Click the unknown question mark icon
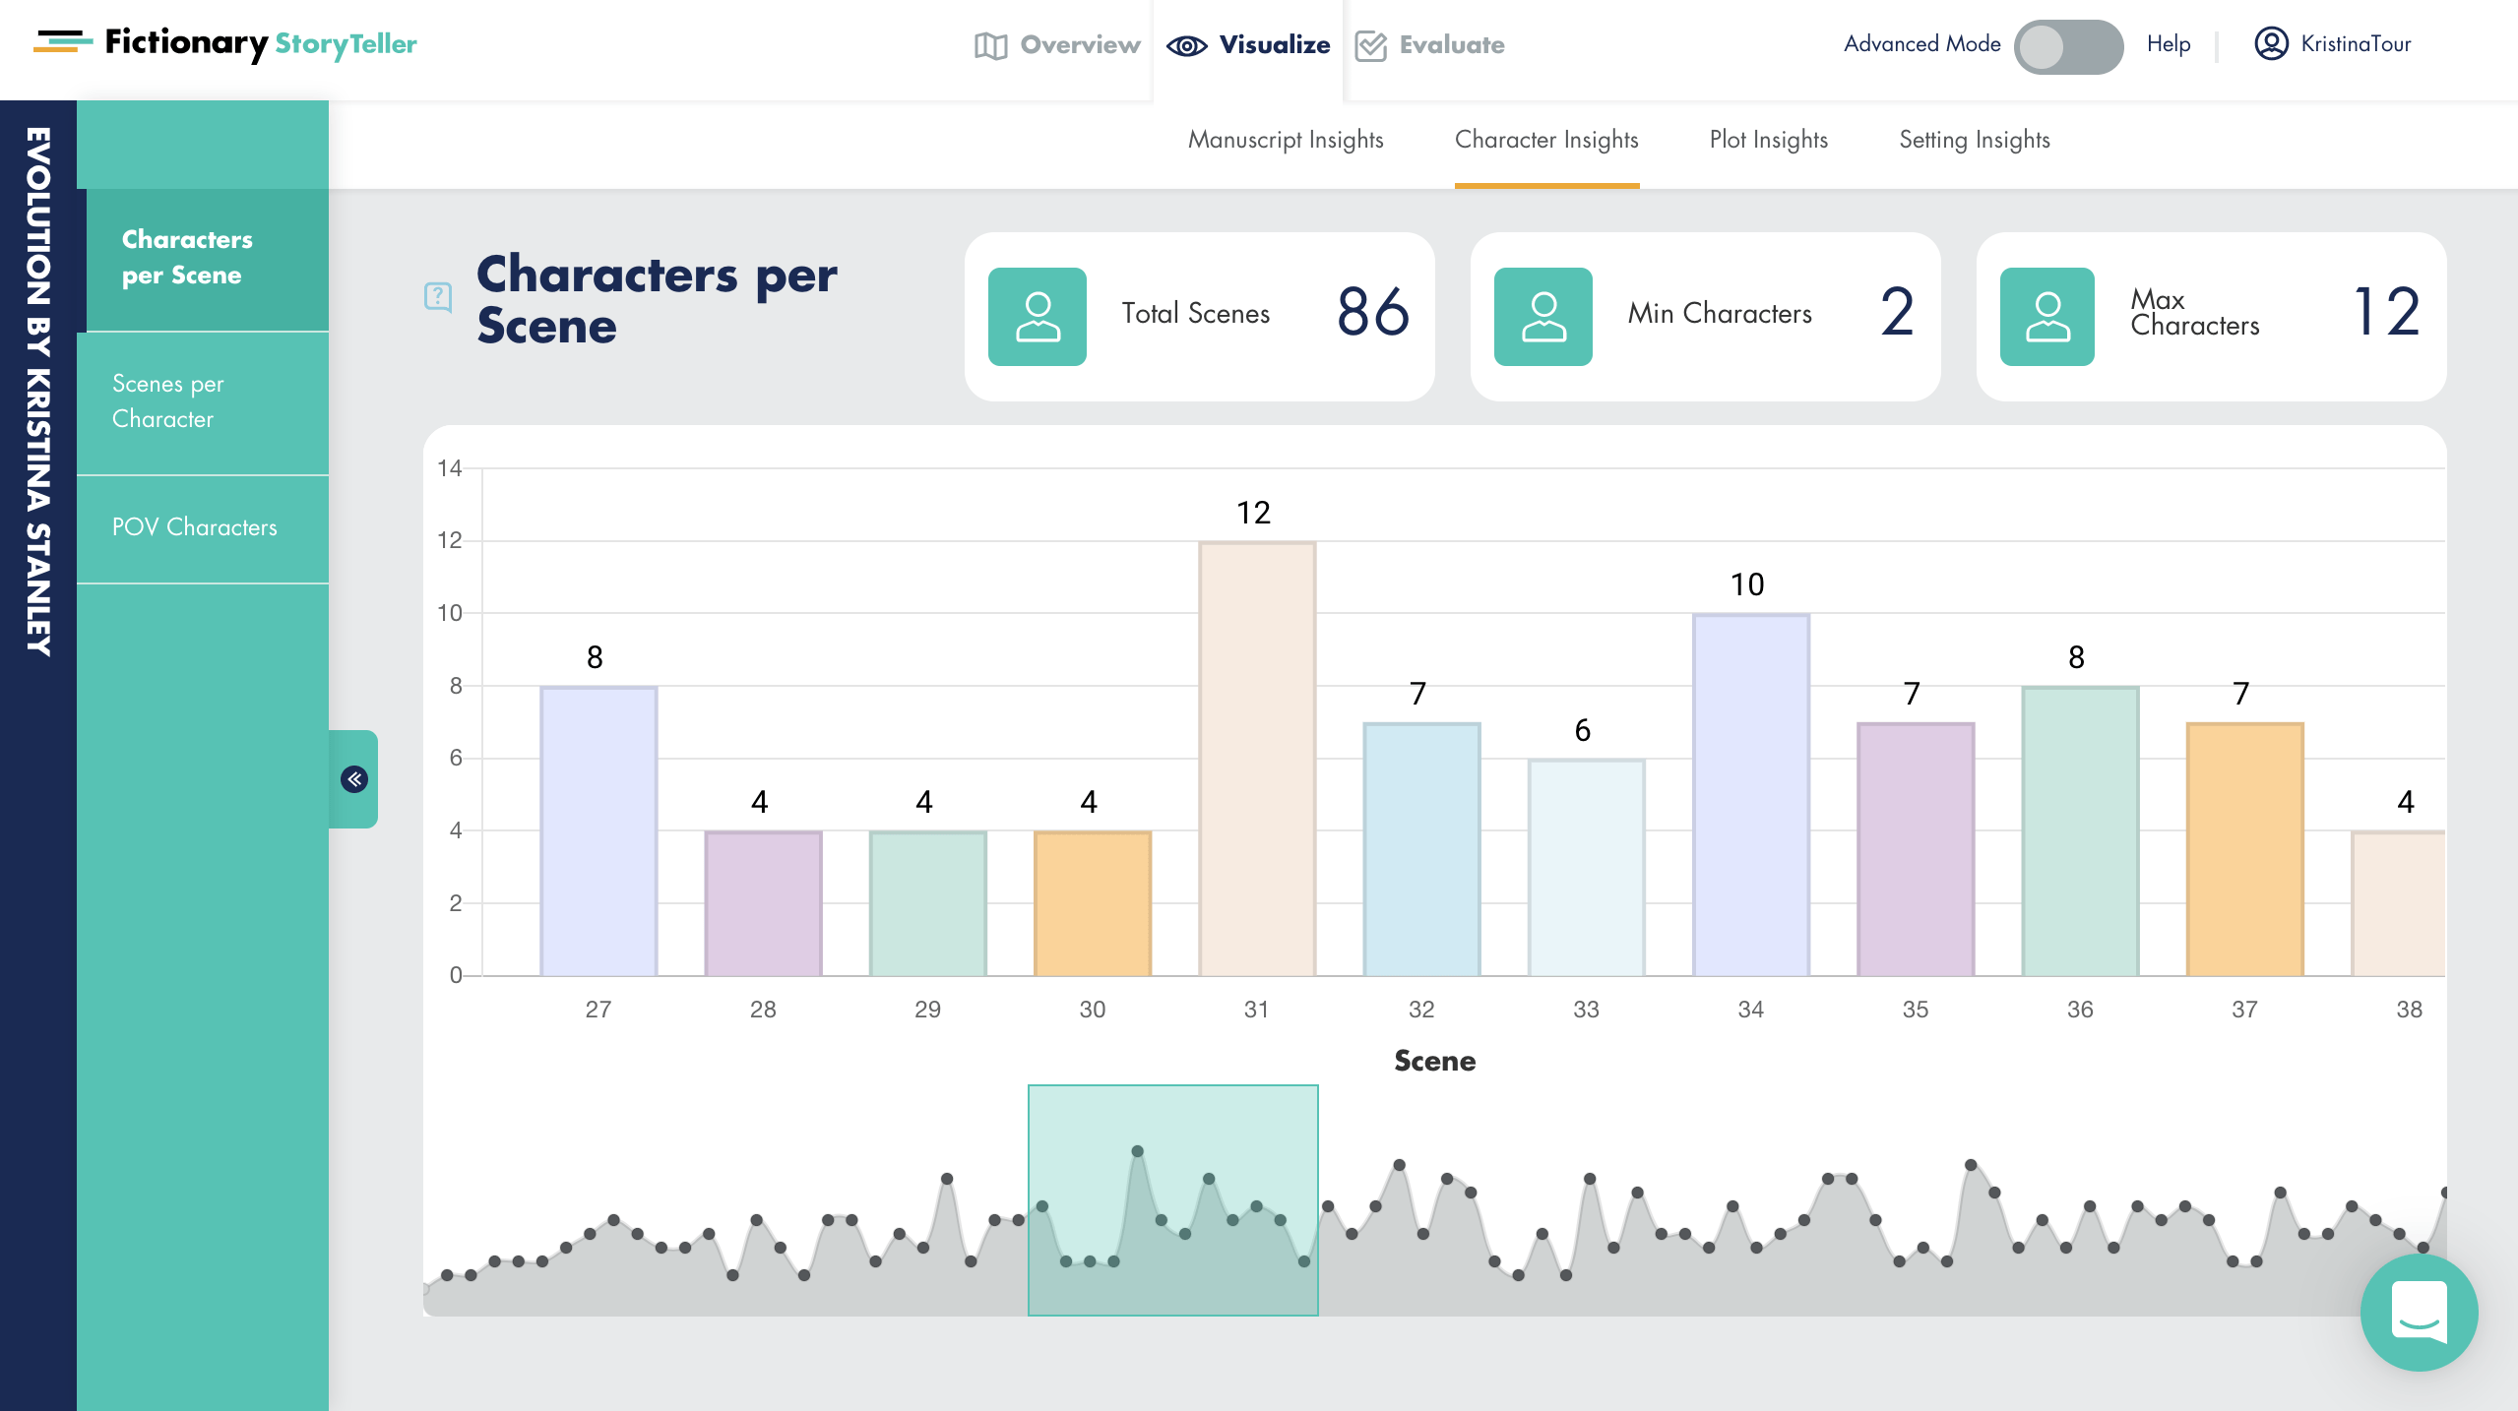This screenshot has width=2518, height=1411. coord(439,296)
